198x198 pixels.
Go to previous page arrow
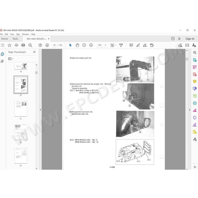[x=40, y=45]
